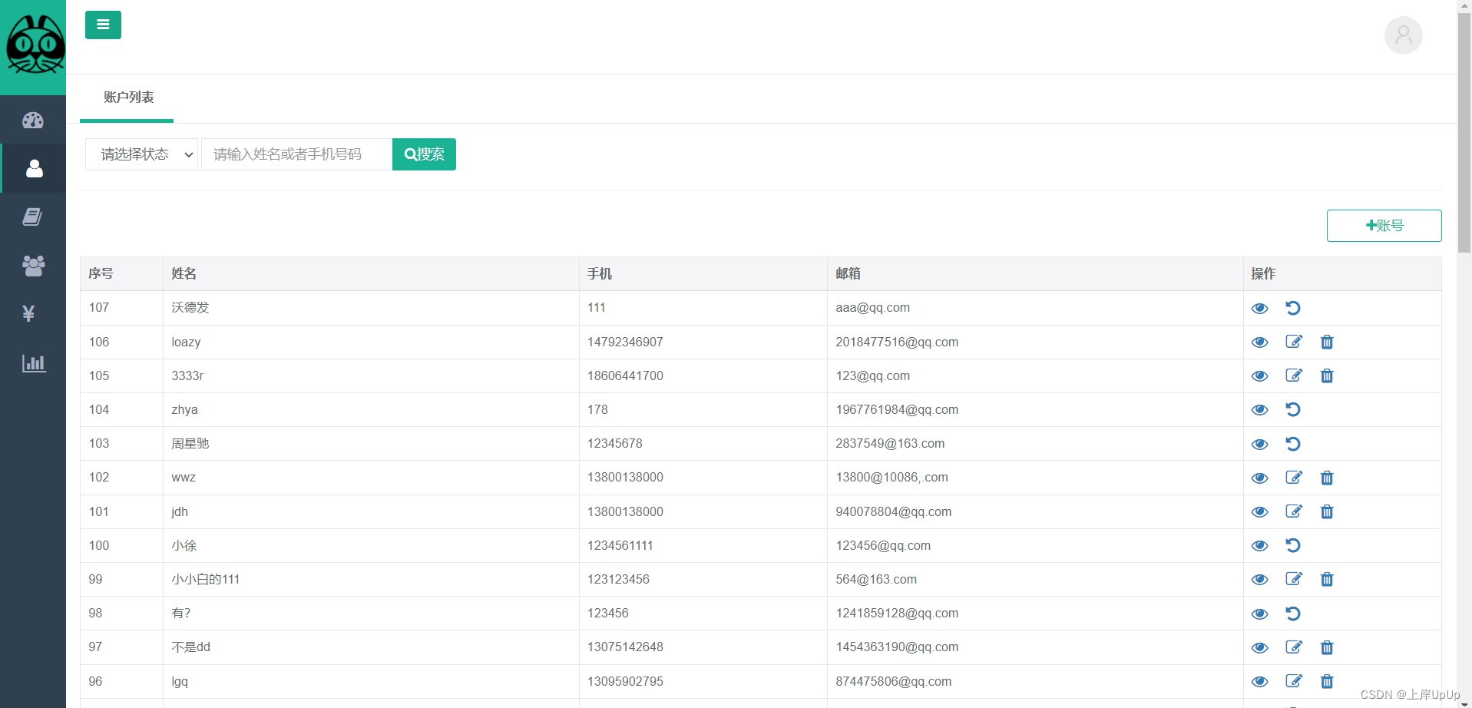Open the yen finance sidebar icon
The image size is (1472, 708).
tap(29, 313)
